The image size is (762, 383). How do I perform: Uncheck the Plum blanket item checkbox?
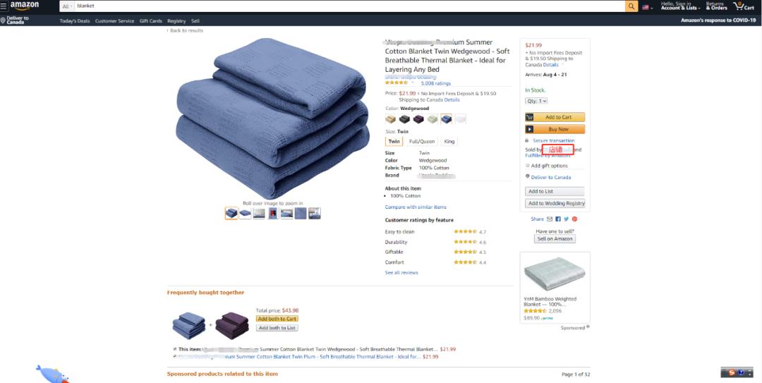tap(175, 356)
